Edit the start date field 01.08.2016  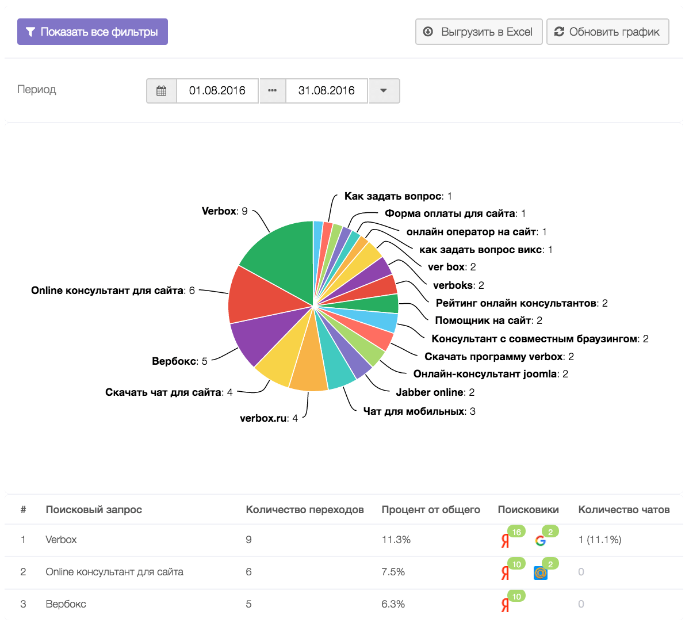(217, 91)
